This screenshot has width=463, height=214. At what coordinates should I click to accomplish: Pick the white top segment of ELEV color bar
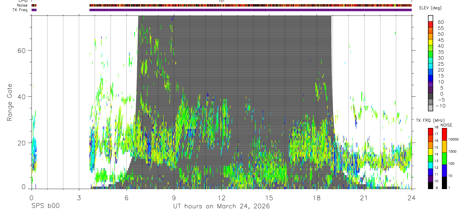tap(430, 19)
